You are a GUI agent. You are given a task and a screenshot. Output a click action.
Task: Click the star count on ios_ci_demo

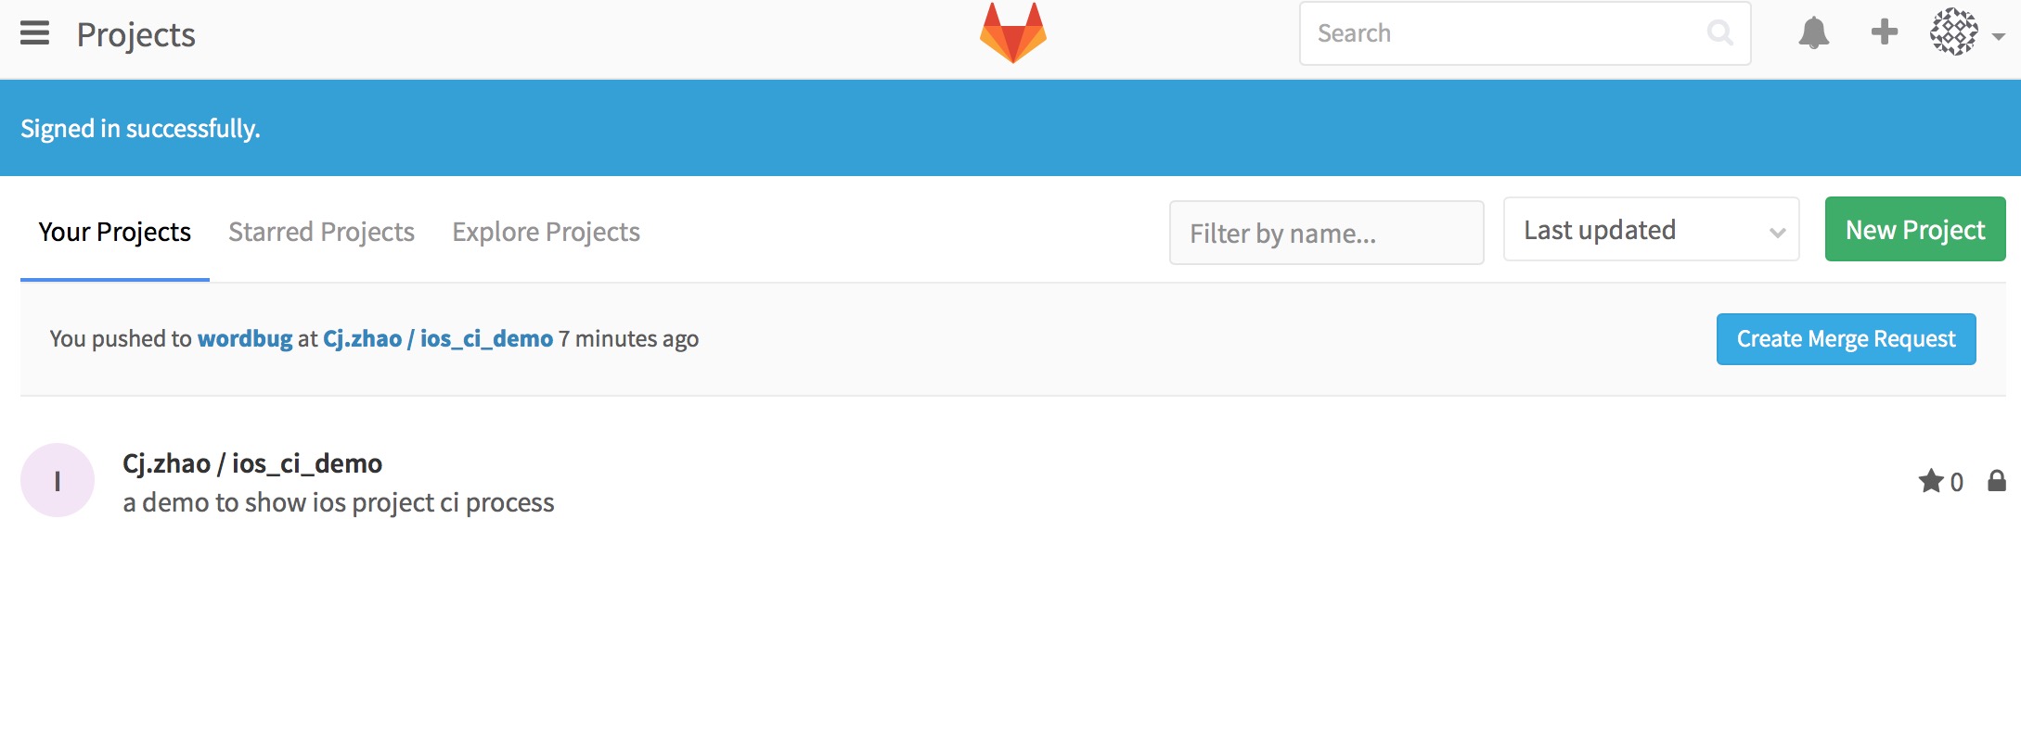tap(1941, 481)
